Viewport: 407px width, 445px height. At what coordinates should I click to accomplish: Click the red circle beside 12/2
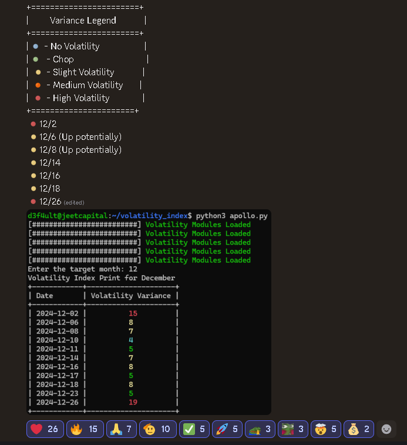pos(33,124)
